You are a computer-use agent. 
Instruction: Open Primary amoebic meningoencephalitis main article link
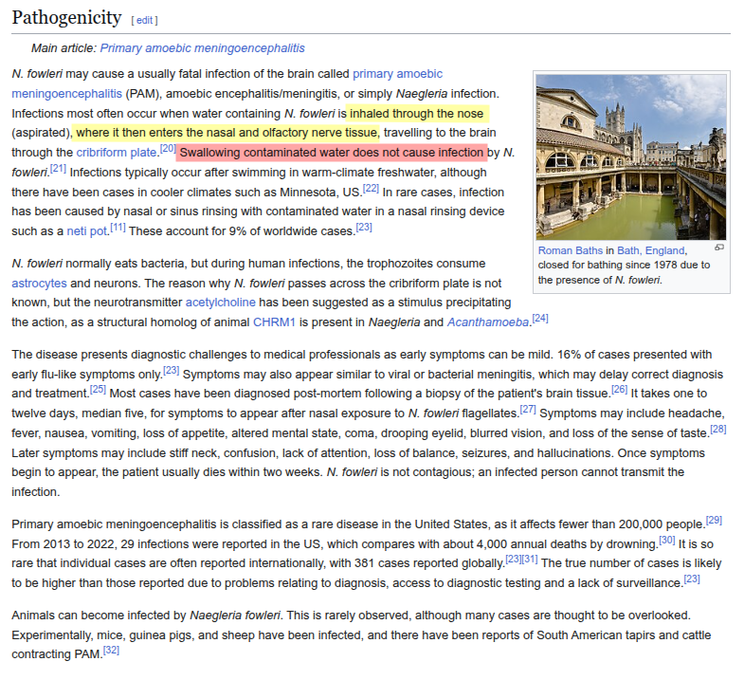click(202, 48)
